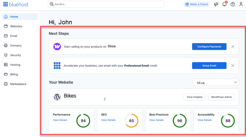
Task: Go to Domains in the sidebar
Action: [16, 46]
